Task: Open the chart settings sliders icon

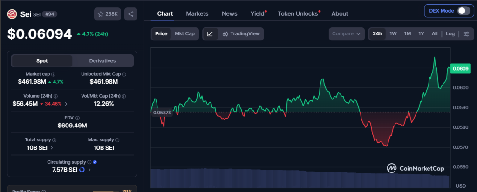Action: point(466,34)
